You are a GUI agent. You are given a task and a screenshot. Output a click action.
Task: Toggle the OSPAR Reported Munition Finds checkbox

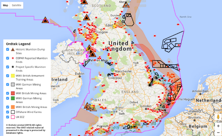[x=8, y=58]
